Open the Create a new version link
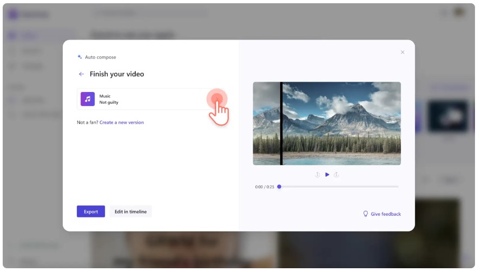Viewport: 488px width, 272px height. 121,122
